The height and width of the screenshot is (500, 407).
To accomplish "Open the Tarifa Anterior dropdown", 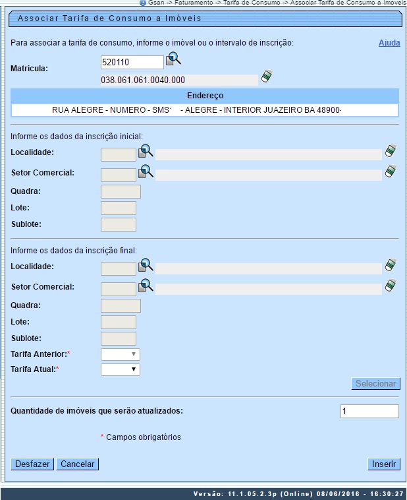I will 120,354.
